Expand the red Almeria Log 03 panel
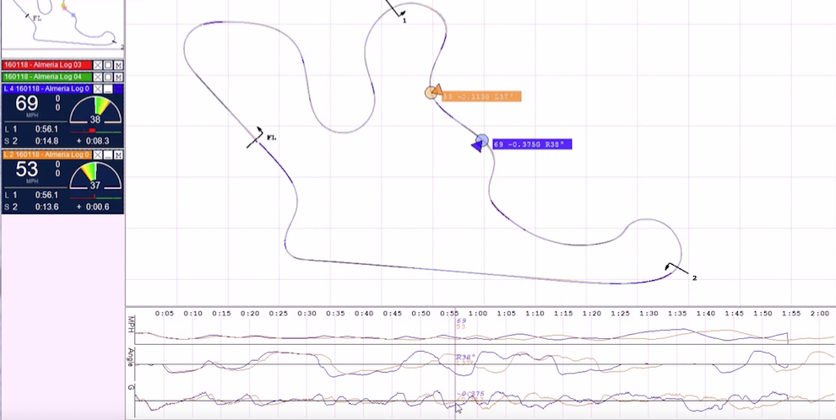The image size is (836, 420). click(x=108, y=65)
